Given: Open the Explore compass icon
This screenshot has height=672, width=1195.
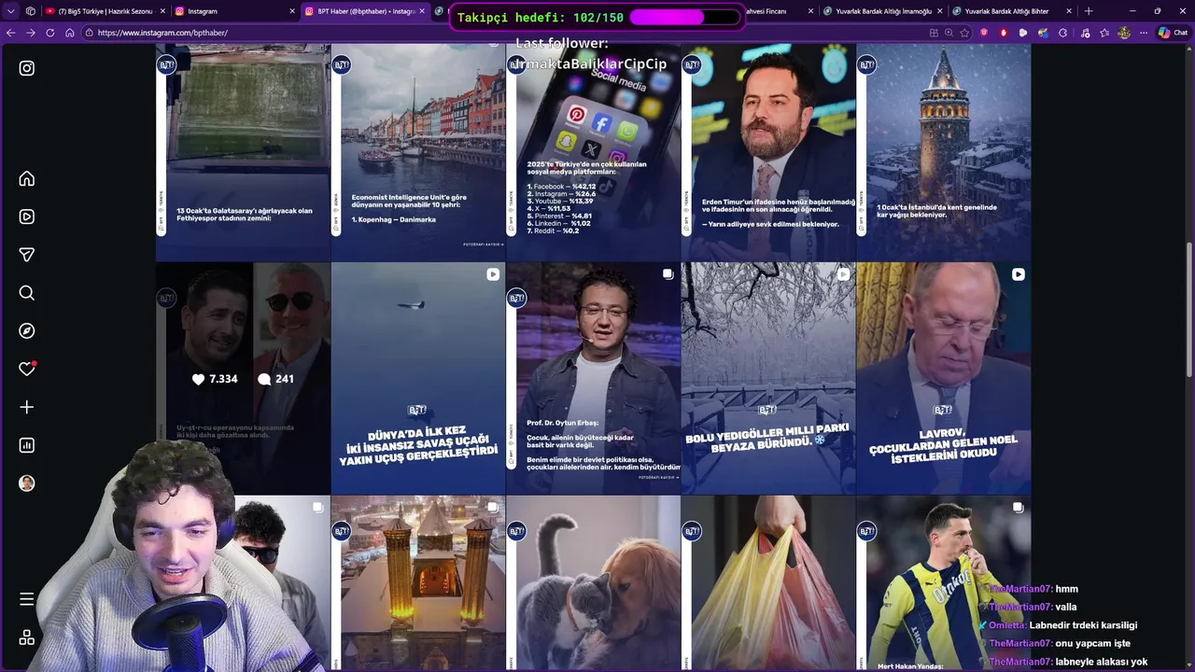Looking at the screenshot, I should point(27,331).
